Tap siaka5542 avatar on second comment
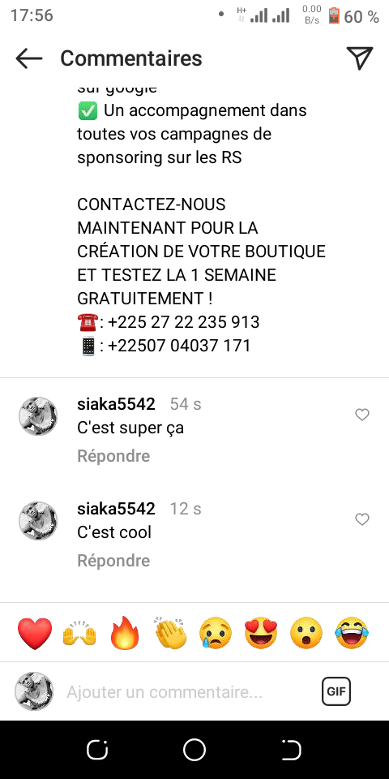The width and height of the screenshot is (389, 779). pos(38,521)
